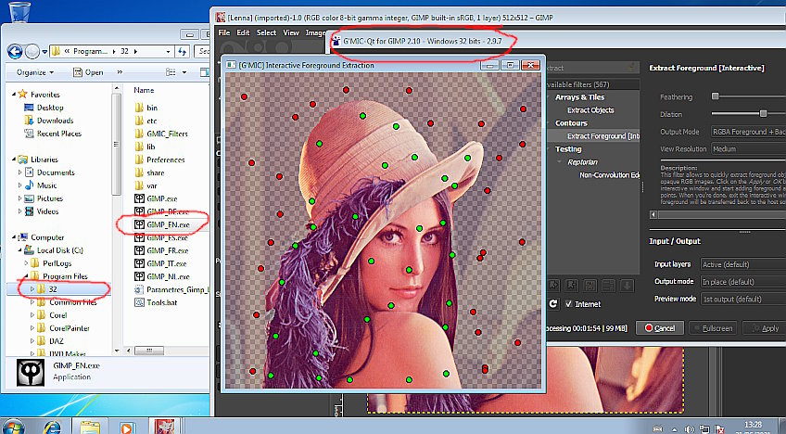This screenshot has width=786, height=434.
Task: Click the Explorer forward navigation arrow
Action: pyautogui.click(x=32, y=51)
